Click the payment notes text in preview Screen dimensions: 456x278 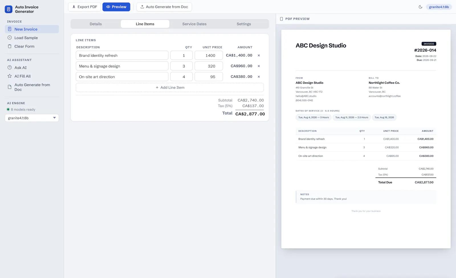click(x=323, y=199)
